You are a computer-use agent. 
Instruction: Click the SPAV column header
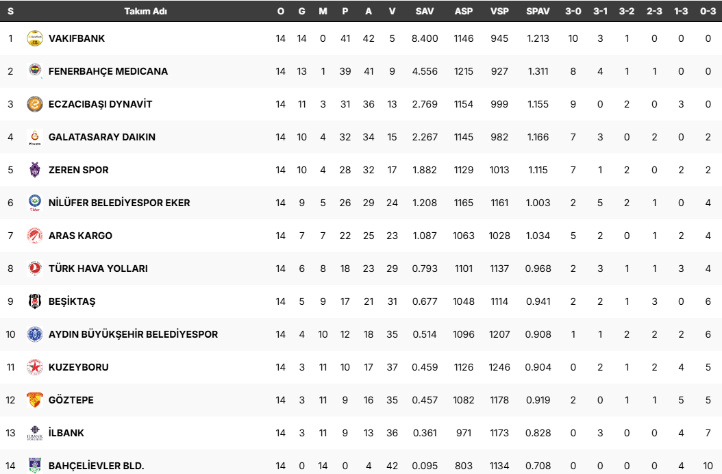538,12
